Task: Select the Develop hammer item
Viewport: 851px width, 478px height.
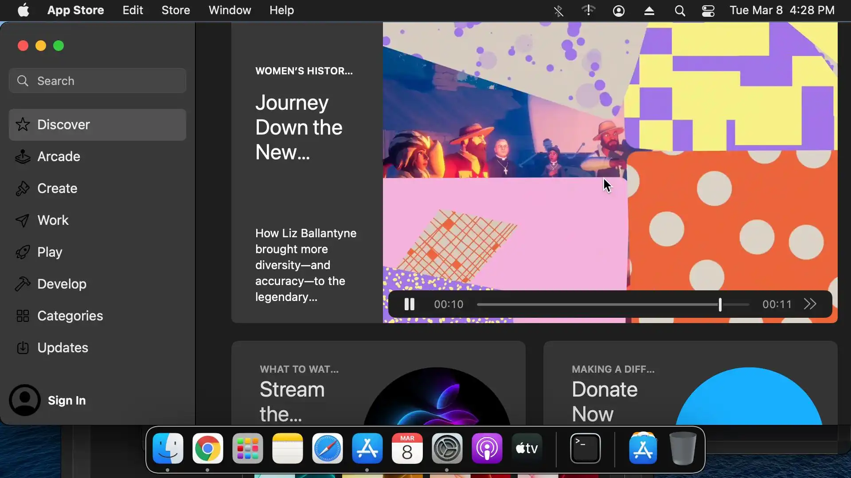Action: [62, 284]
